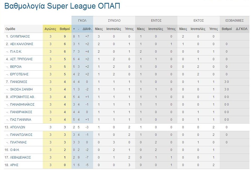Open the ΑΕΛ ΚΑΛΛΟΝΗΣ team link
Screen dimensions: 251x170
(22, 44)
